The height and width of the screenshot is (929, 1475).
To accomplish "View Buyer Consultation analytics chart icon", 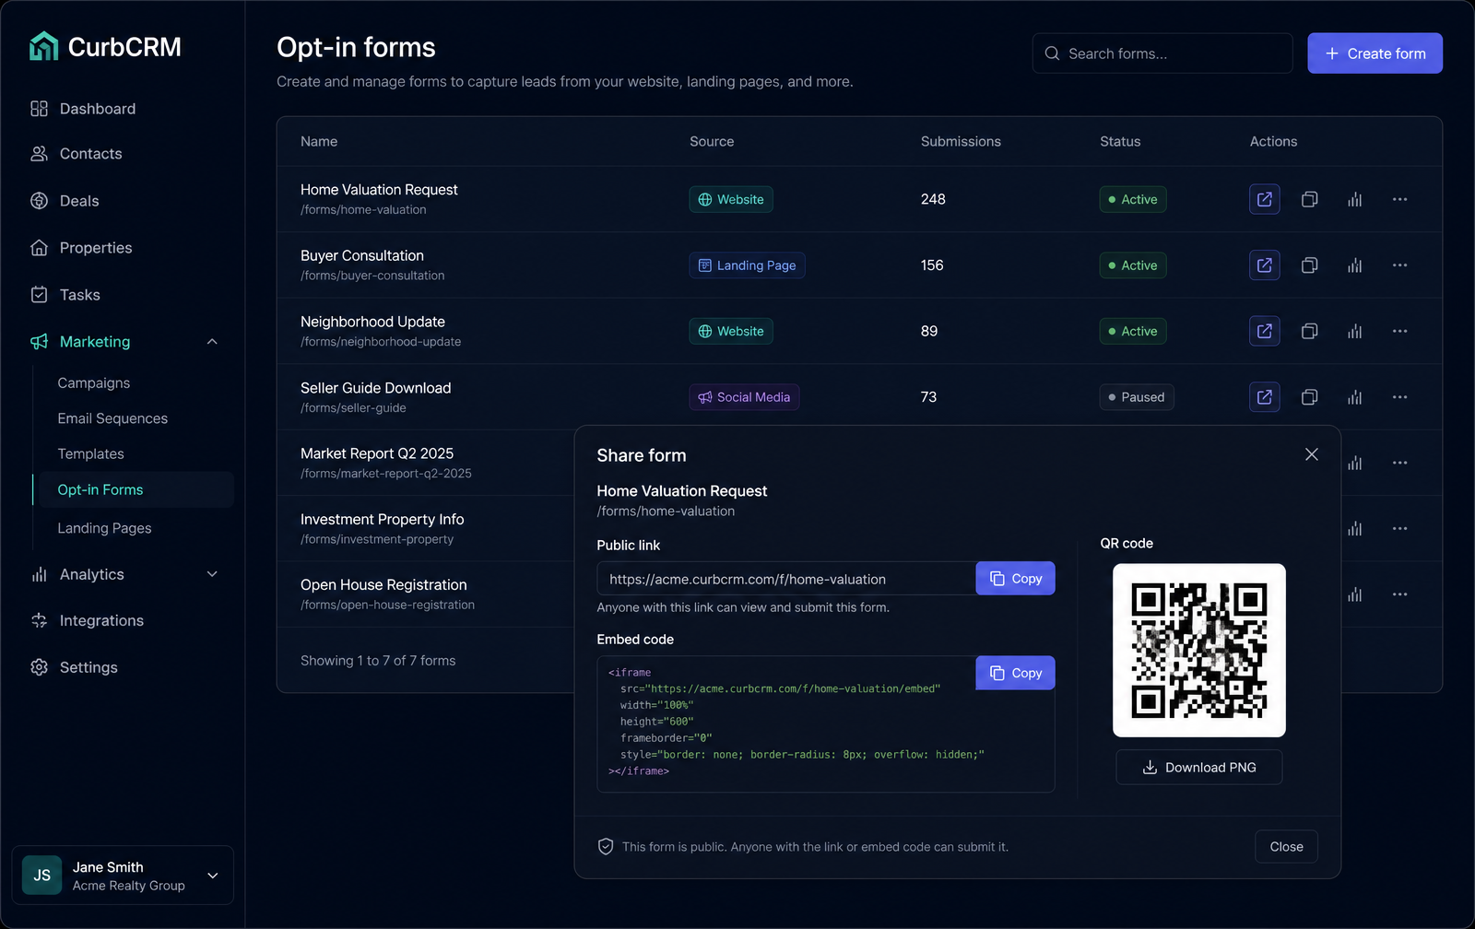I will 1354,265.
